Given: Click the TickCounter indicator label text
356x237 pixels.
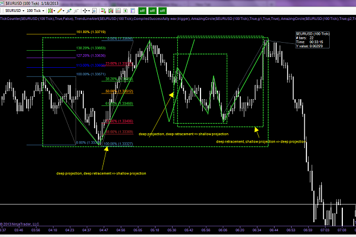Looking at the screenshot, I should coord(37,19).
